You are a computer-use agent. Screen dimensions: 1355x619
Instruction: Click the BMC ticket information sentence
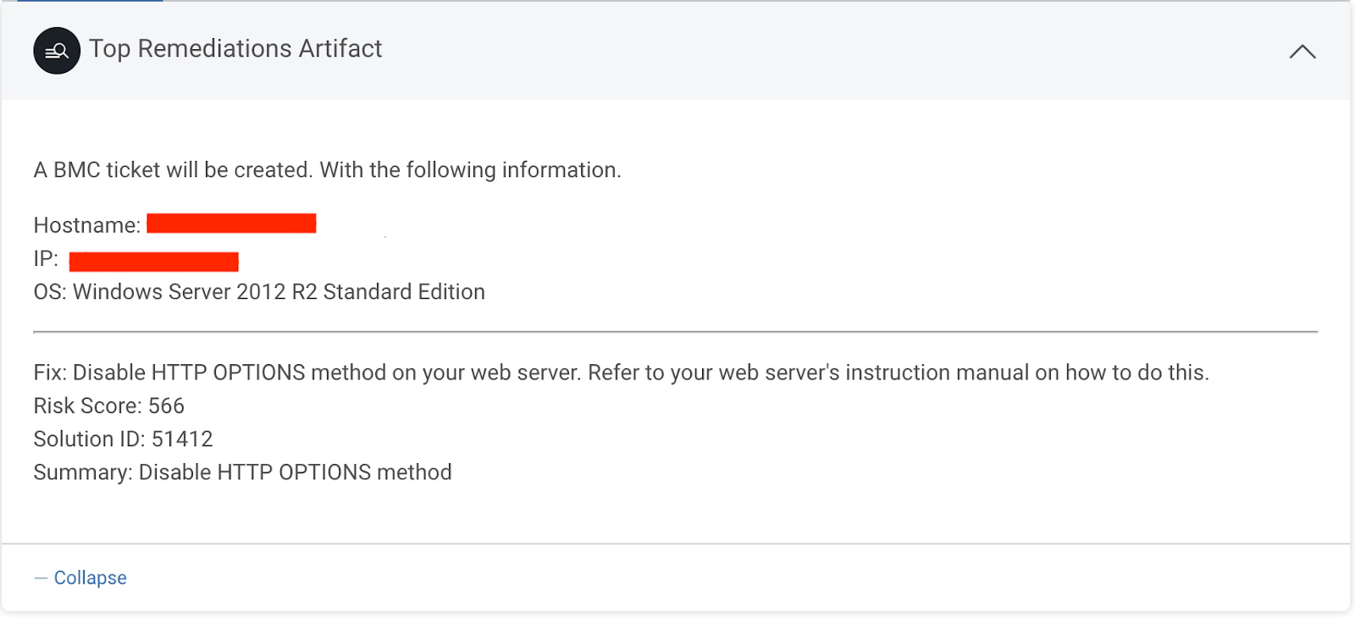tap(327, 170)
